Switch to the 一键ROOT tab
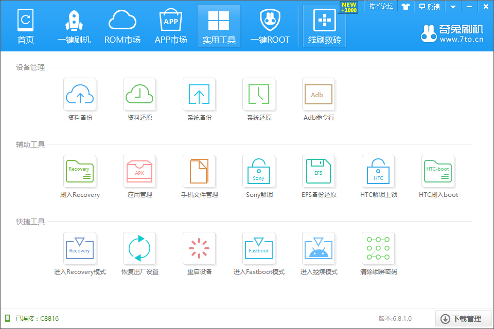 (x=270, y=26)
